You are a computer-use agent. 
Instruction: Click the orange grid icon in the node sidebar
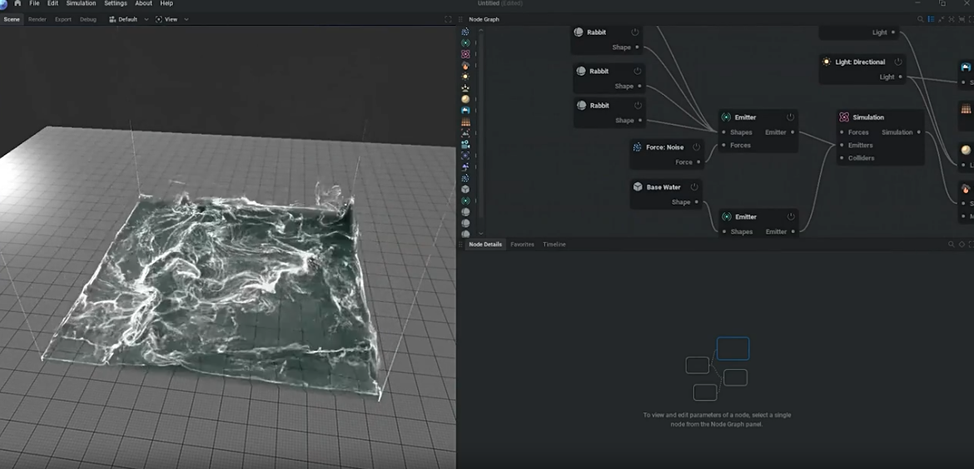(465, 122)
